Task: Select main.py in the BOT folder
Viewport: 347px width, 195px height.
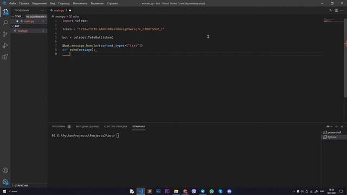Action: [23, 31]
